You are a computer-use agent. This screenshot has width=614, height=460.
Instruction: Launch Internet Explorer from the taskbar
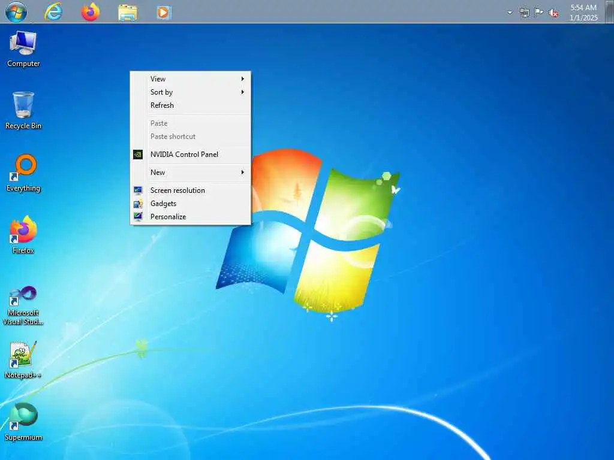tap(53, 12)
